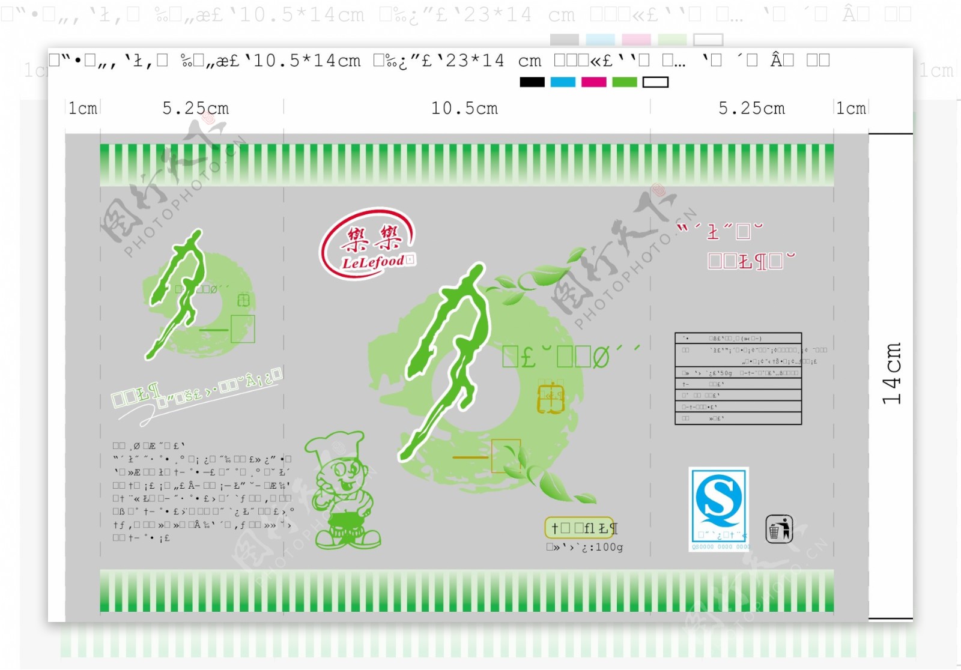Image resolution: width=961 pixels, height=670 pixels.
Task: Select the nutrition information table on right panel
Action: (738, 378)
